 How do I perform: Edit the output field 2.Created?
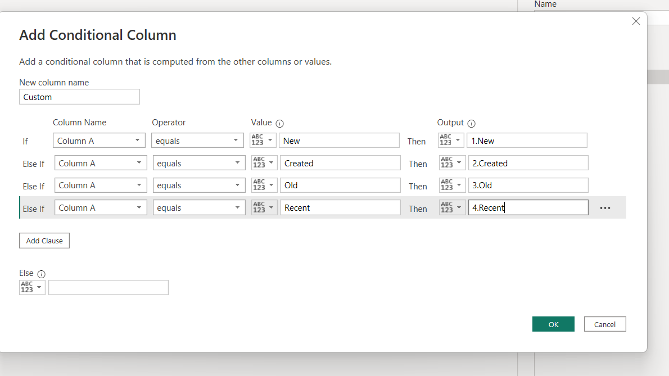[x=528, y=163]
